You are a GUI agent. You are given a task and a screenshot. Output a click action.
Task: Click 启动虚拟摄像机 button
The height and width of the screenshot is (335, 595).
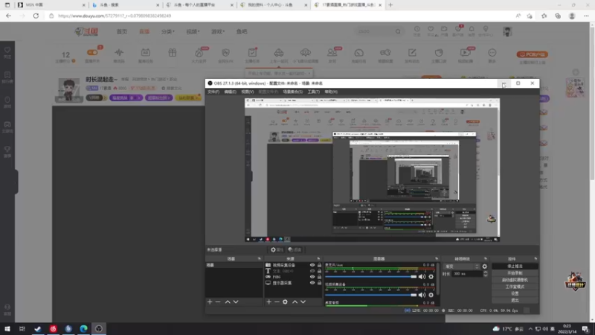click(515, 280)
